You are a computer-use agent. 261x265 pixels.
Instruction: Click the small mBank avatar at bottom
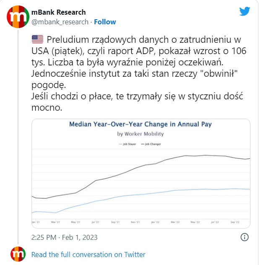(18, 254)
